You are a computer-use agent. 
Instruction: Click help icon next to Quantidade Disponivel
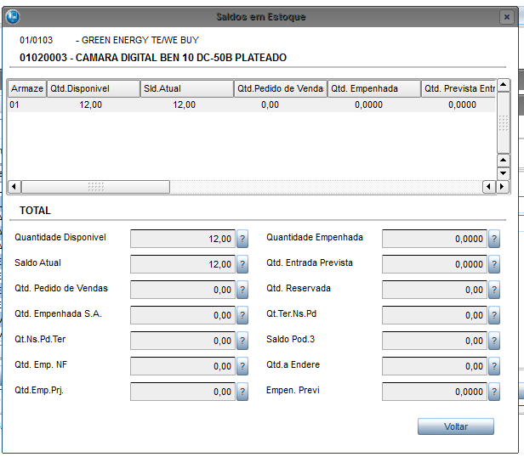242,239
